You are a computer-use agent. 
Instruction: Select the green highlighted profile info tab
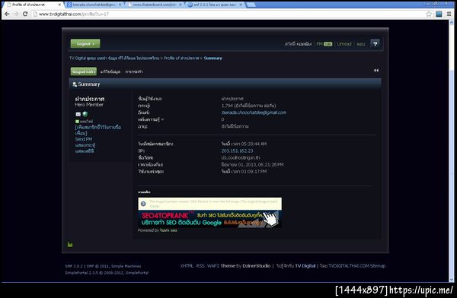(x=83, y=71)
